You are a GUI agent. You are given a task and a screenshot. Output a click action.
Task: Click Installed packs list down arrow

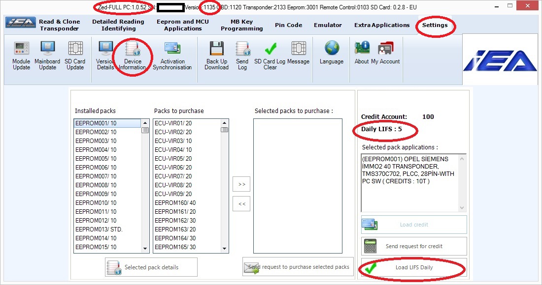click(145, 249)
